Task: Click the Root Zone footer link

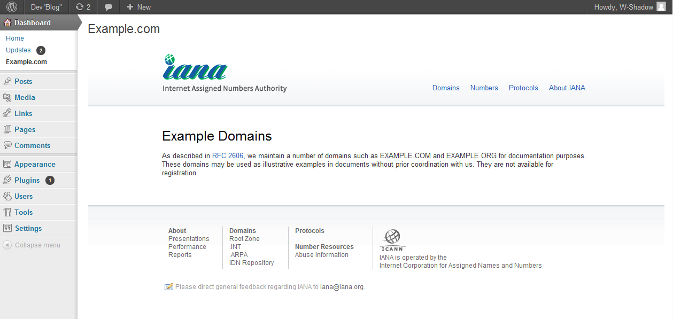Action: 244,239
